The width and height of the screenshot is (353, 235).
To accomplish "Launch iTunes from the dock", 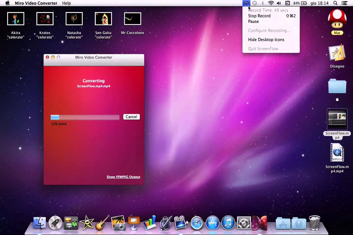I will tap(228, 223).
